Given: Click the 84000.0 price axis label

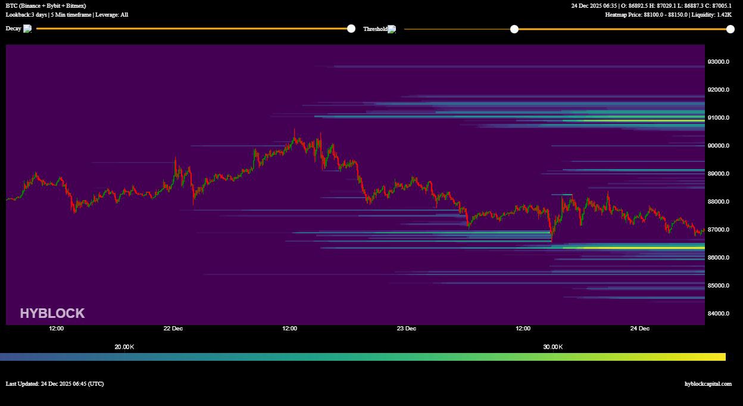Looking at the screenshot, I should pyautogui.click(x=718, y=314).
